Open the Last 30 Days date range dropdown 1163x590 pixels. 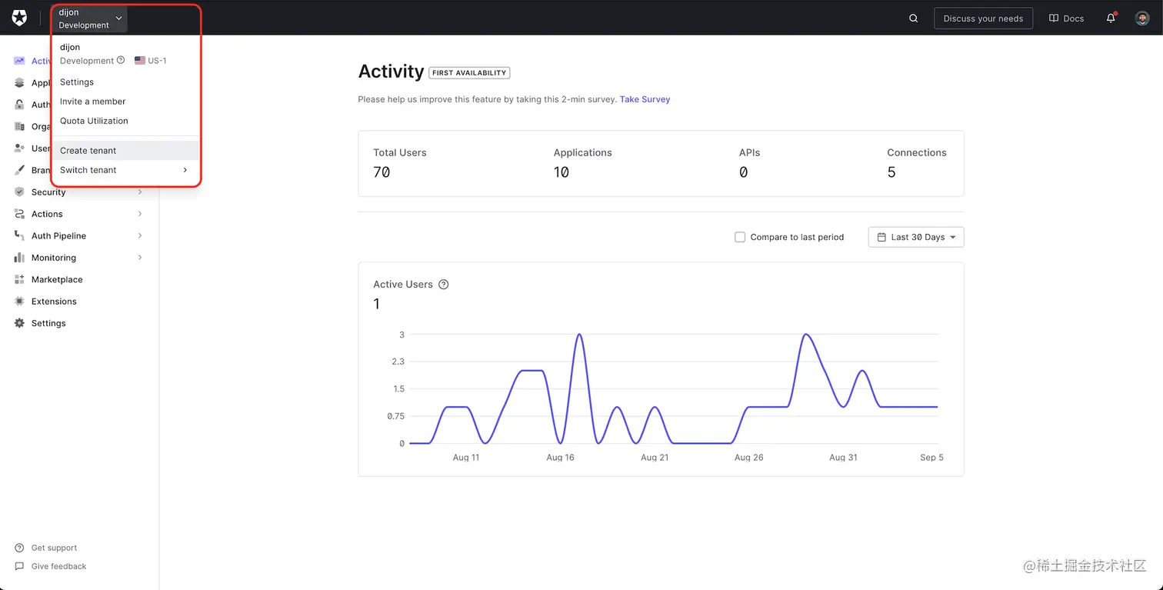click(915, 237)
